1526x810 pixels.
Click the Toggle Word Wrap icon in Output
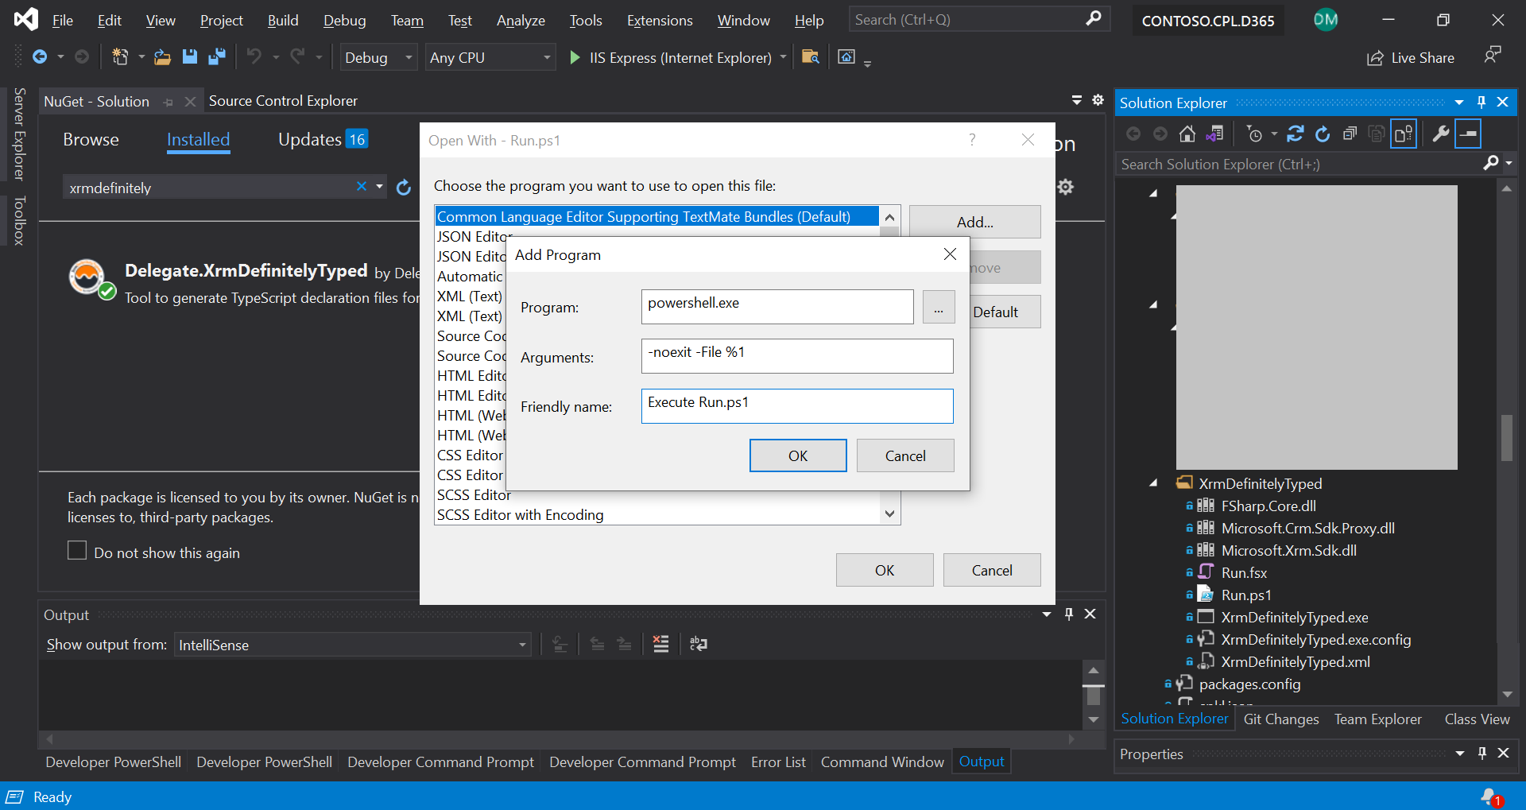pyautogui.click(x=699, y=644)
